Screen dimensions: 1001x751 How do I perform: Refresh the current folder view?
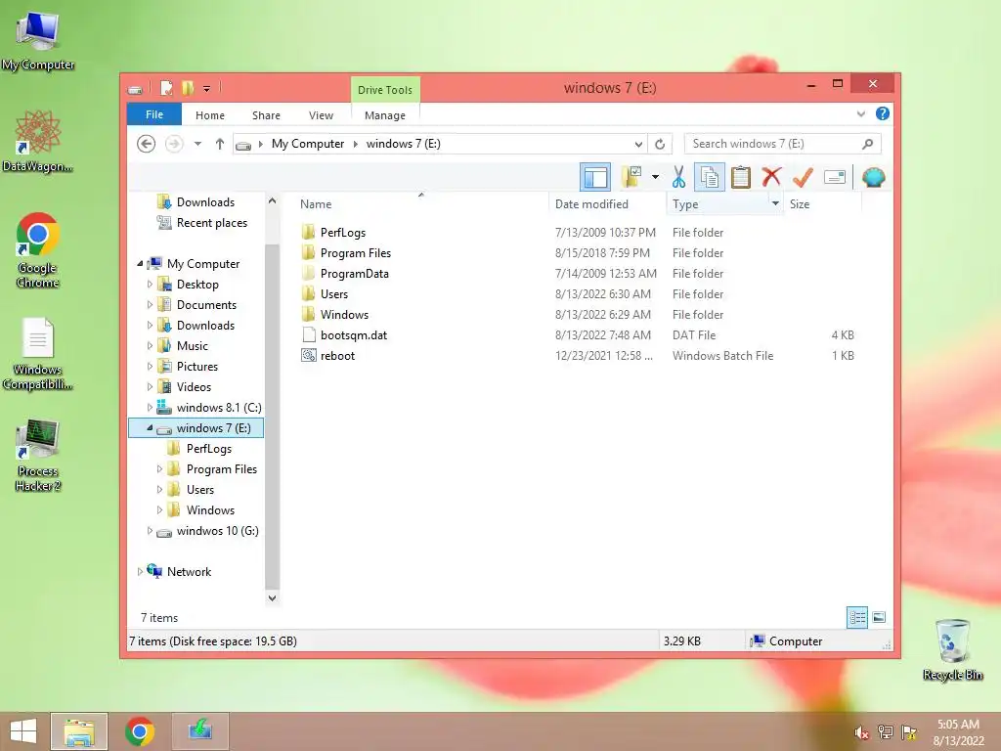tap(660, 145)
